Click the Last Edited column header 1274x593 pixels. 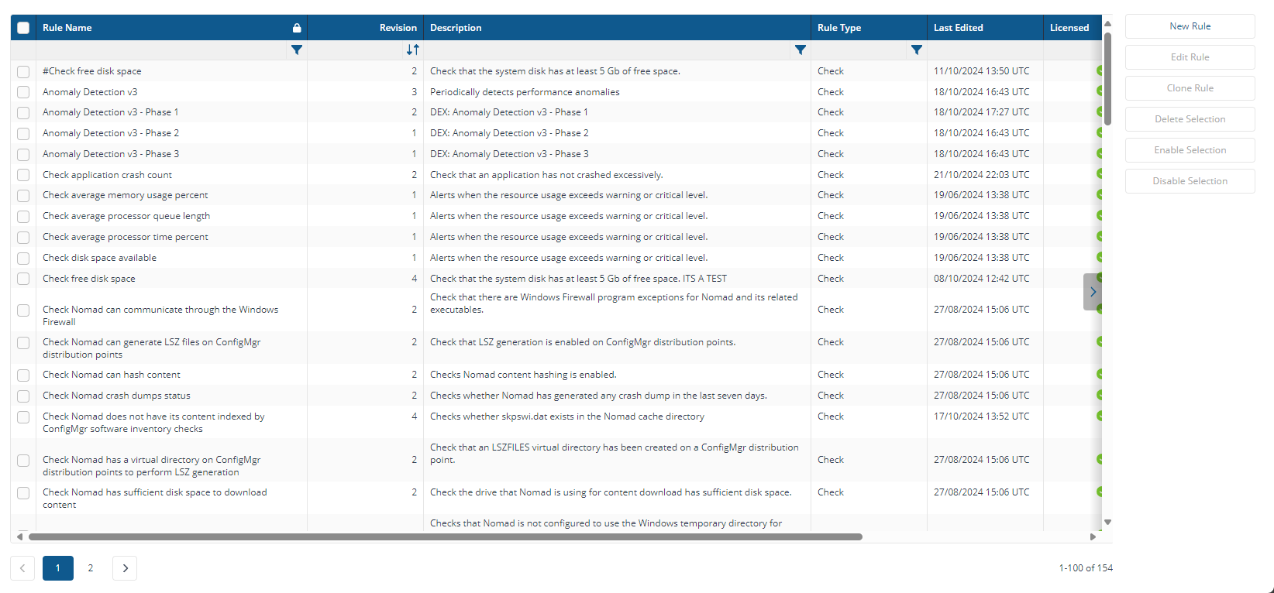click(958, 28)
